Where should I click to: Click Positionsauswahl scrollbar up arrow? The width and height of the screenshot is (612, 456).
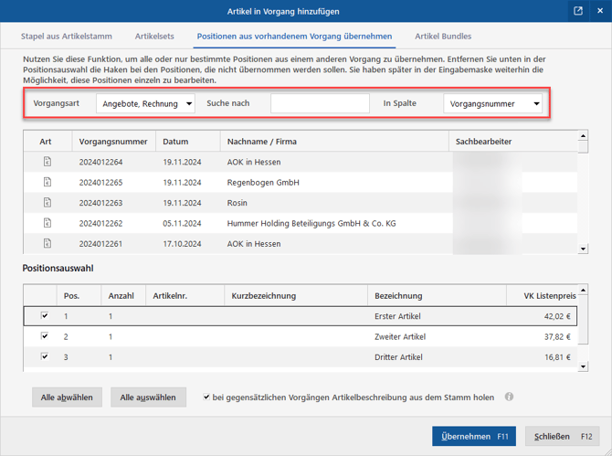tap(583, 290)
